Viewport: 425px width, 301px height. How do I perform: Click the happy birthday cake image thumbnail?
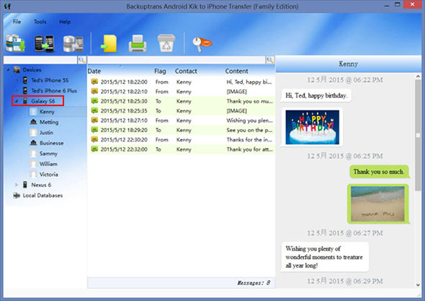coord(312,127)
